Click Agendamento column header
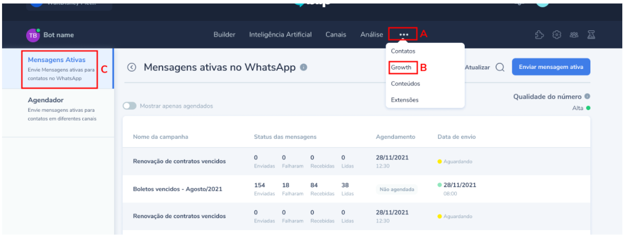The height and width of the screenshot is (239, 628). [396, 137]
